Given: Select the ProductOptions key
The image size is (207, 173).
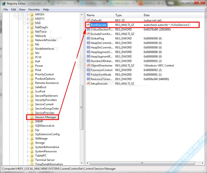Looking at the screenshot, I should (45, 79).
